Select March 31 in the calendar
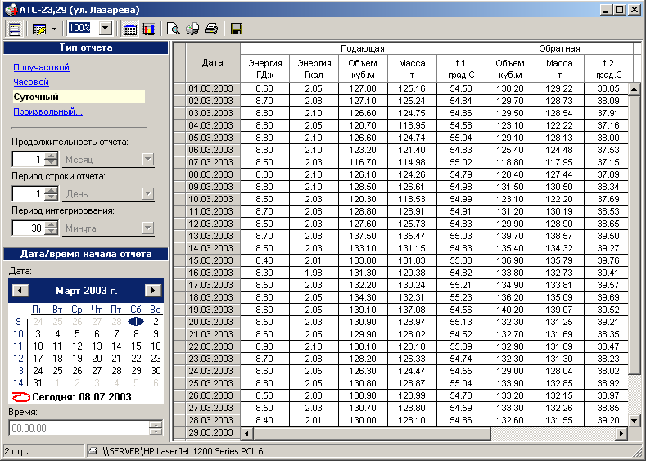This screenshot has width=646, height=461. (38, 382)
